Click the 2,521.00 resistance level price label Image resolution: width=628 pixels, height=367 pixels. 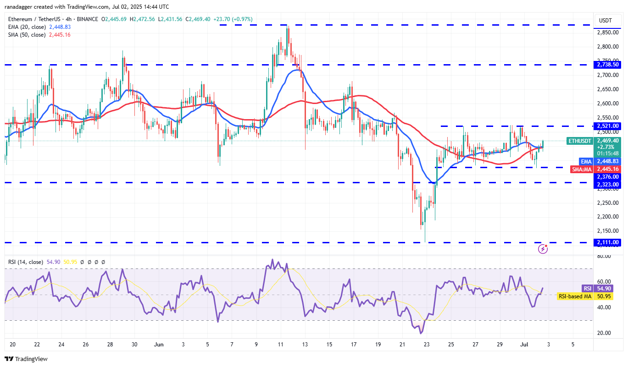click(607, 126)
